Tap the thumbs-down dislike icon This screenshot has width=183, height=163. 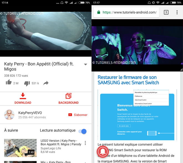[x=27, y=84]
